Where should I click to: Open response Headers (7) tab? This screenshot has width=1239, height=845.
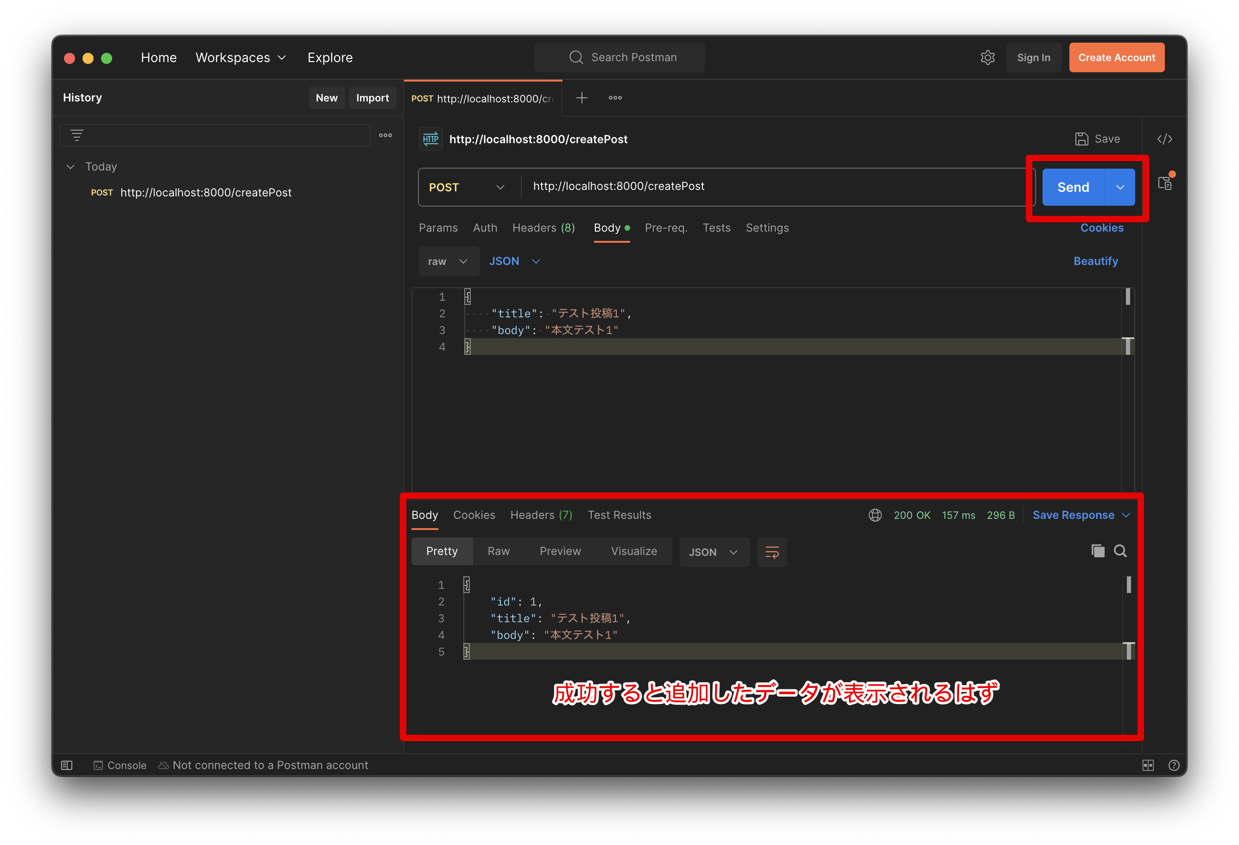(x=541, y=515)
